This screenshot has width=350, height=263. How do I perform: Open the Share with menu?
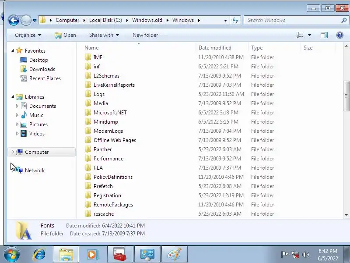coord(104,35)
